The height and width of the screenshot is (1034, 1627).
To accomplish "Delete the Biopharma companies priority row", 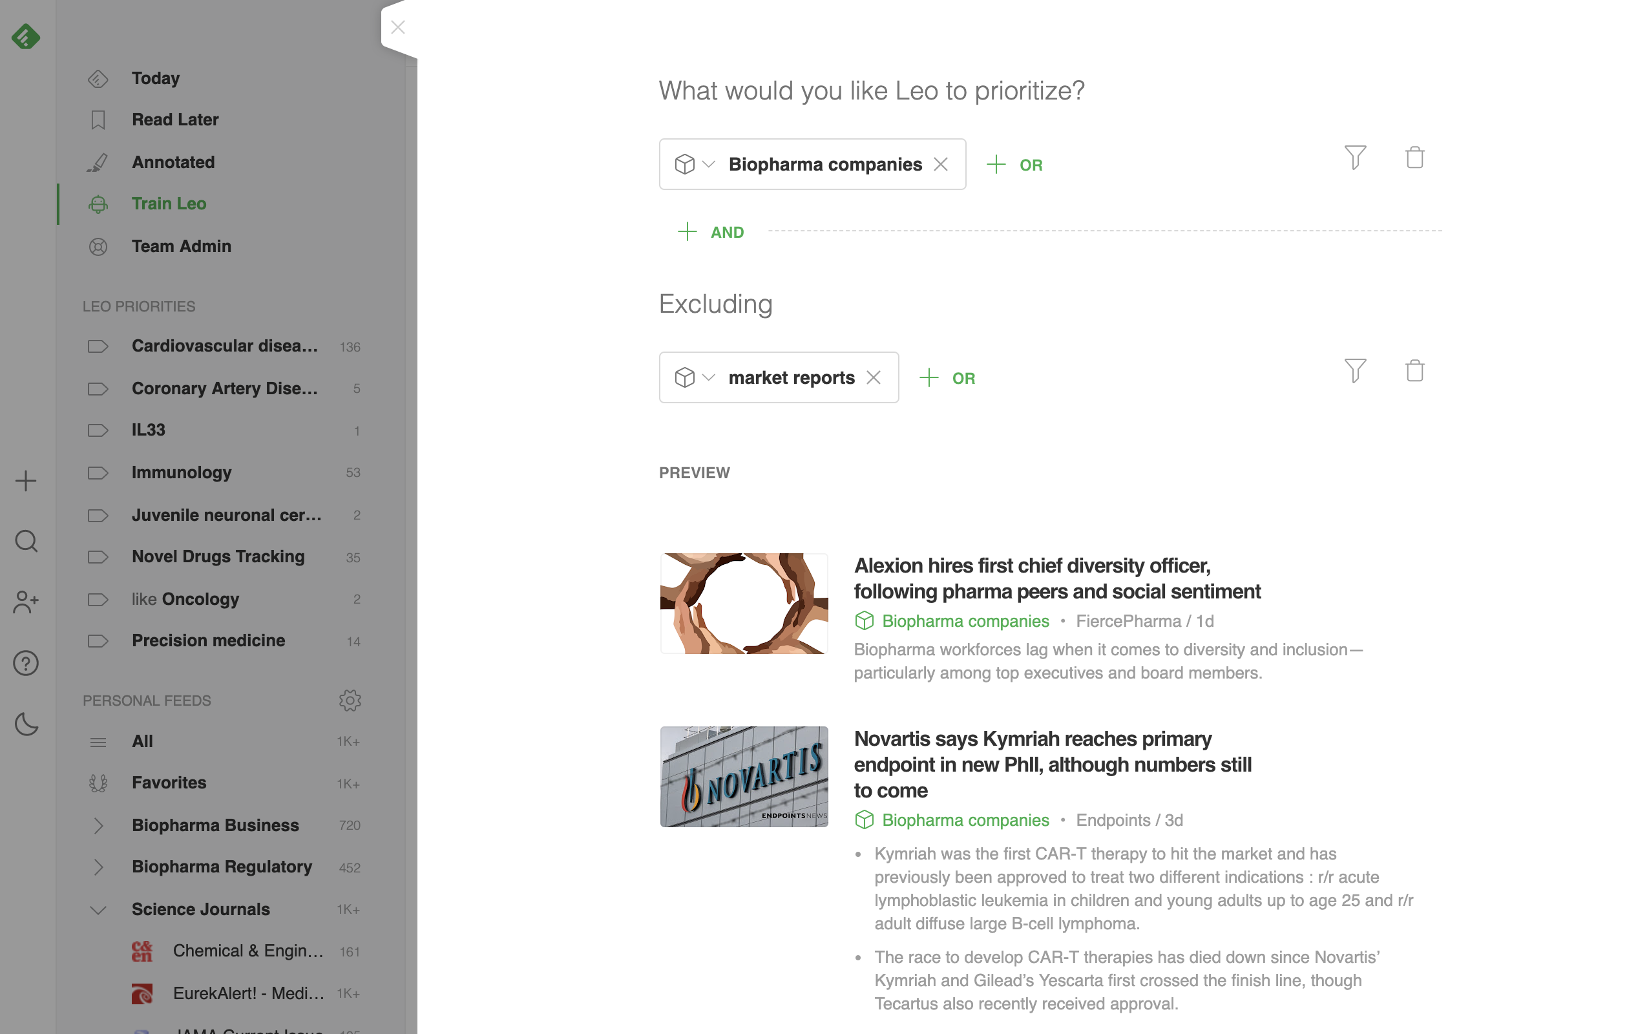I will tap(1414, 158).
